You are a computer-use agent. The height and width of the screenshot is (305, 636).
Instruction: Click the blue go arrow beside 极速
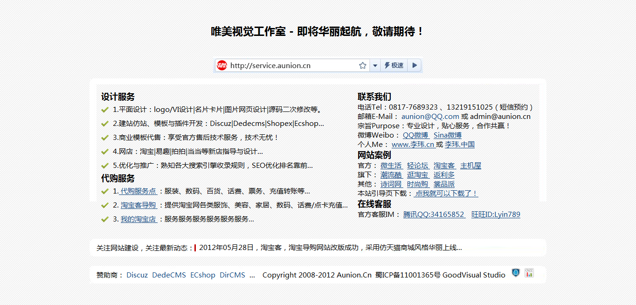click(x=414, y=65)
